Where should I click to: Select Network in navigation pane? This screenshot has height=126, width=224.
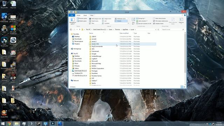[75, 80]
